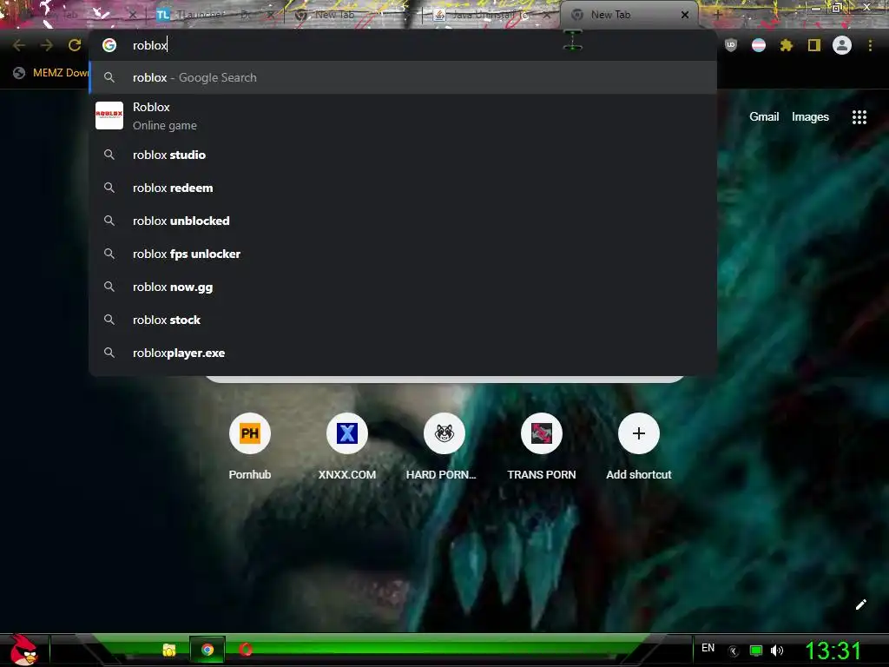Select the 'roblox fps unlocker' suggestion
889x667 pixels.
point(403,254)
